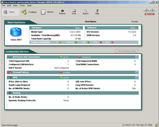The width and height of the screenshot is (159, 127).
Task: Open the Configure mode gears icon
Action: 24,12
